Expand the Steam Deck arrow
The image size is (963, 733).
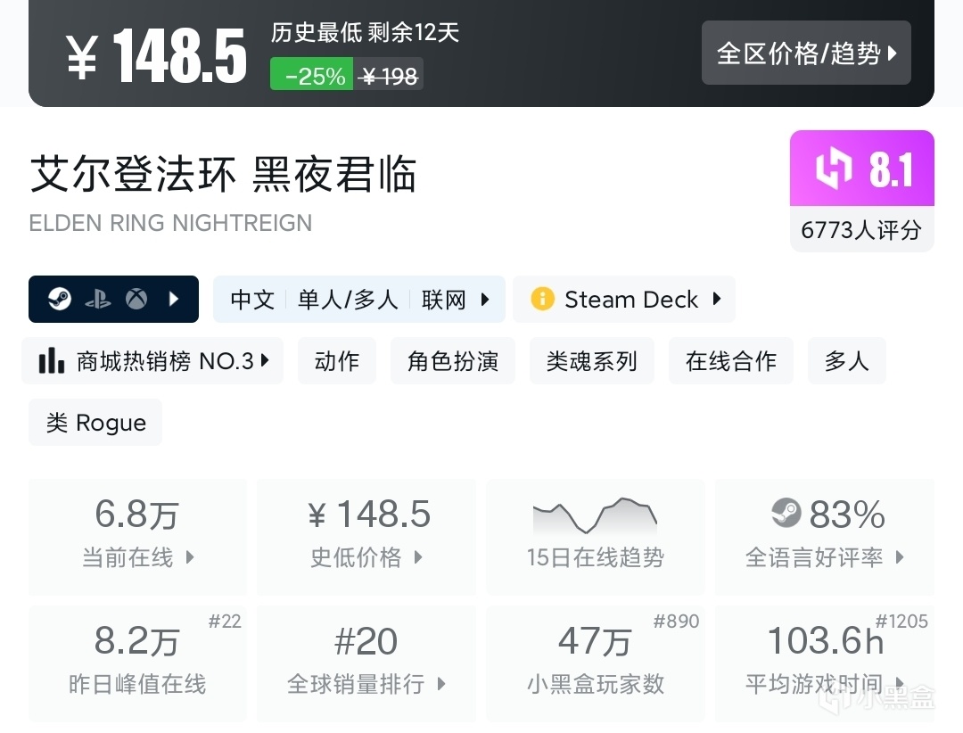[717, 300]
